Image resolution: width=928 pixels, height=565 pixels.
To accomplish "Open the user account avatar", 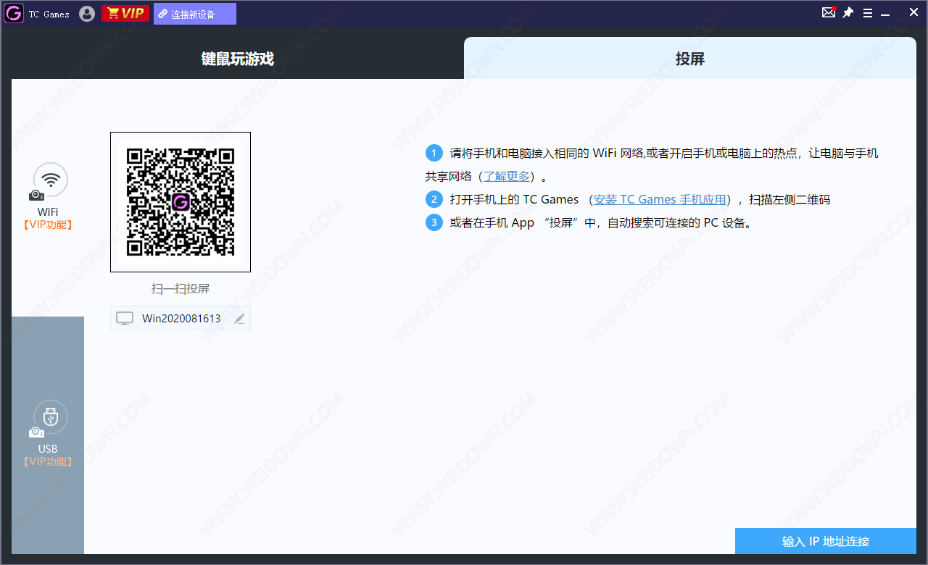I will 87,14.
